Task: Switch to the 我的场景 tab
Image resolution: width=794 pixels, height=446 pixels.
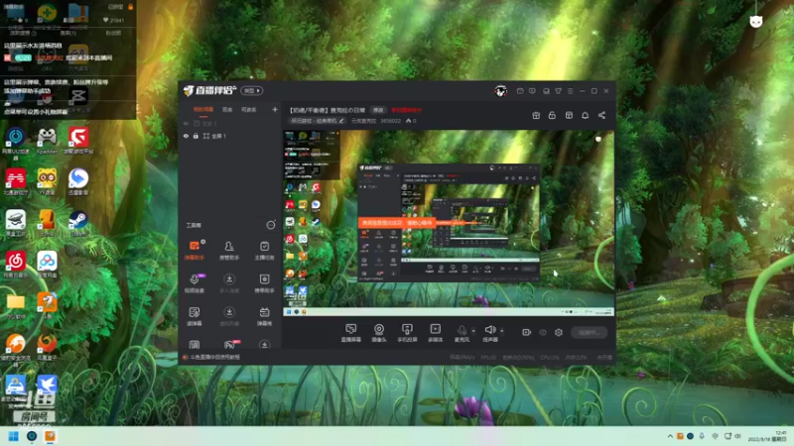Action: pos(203,109)
